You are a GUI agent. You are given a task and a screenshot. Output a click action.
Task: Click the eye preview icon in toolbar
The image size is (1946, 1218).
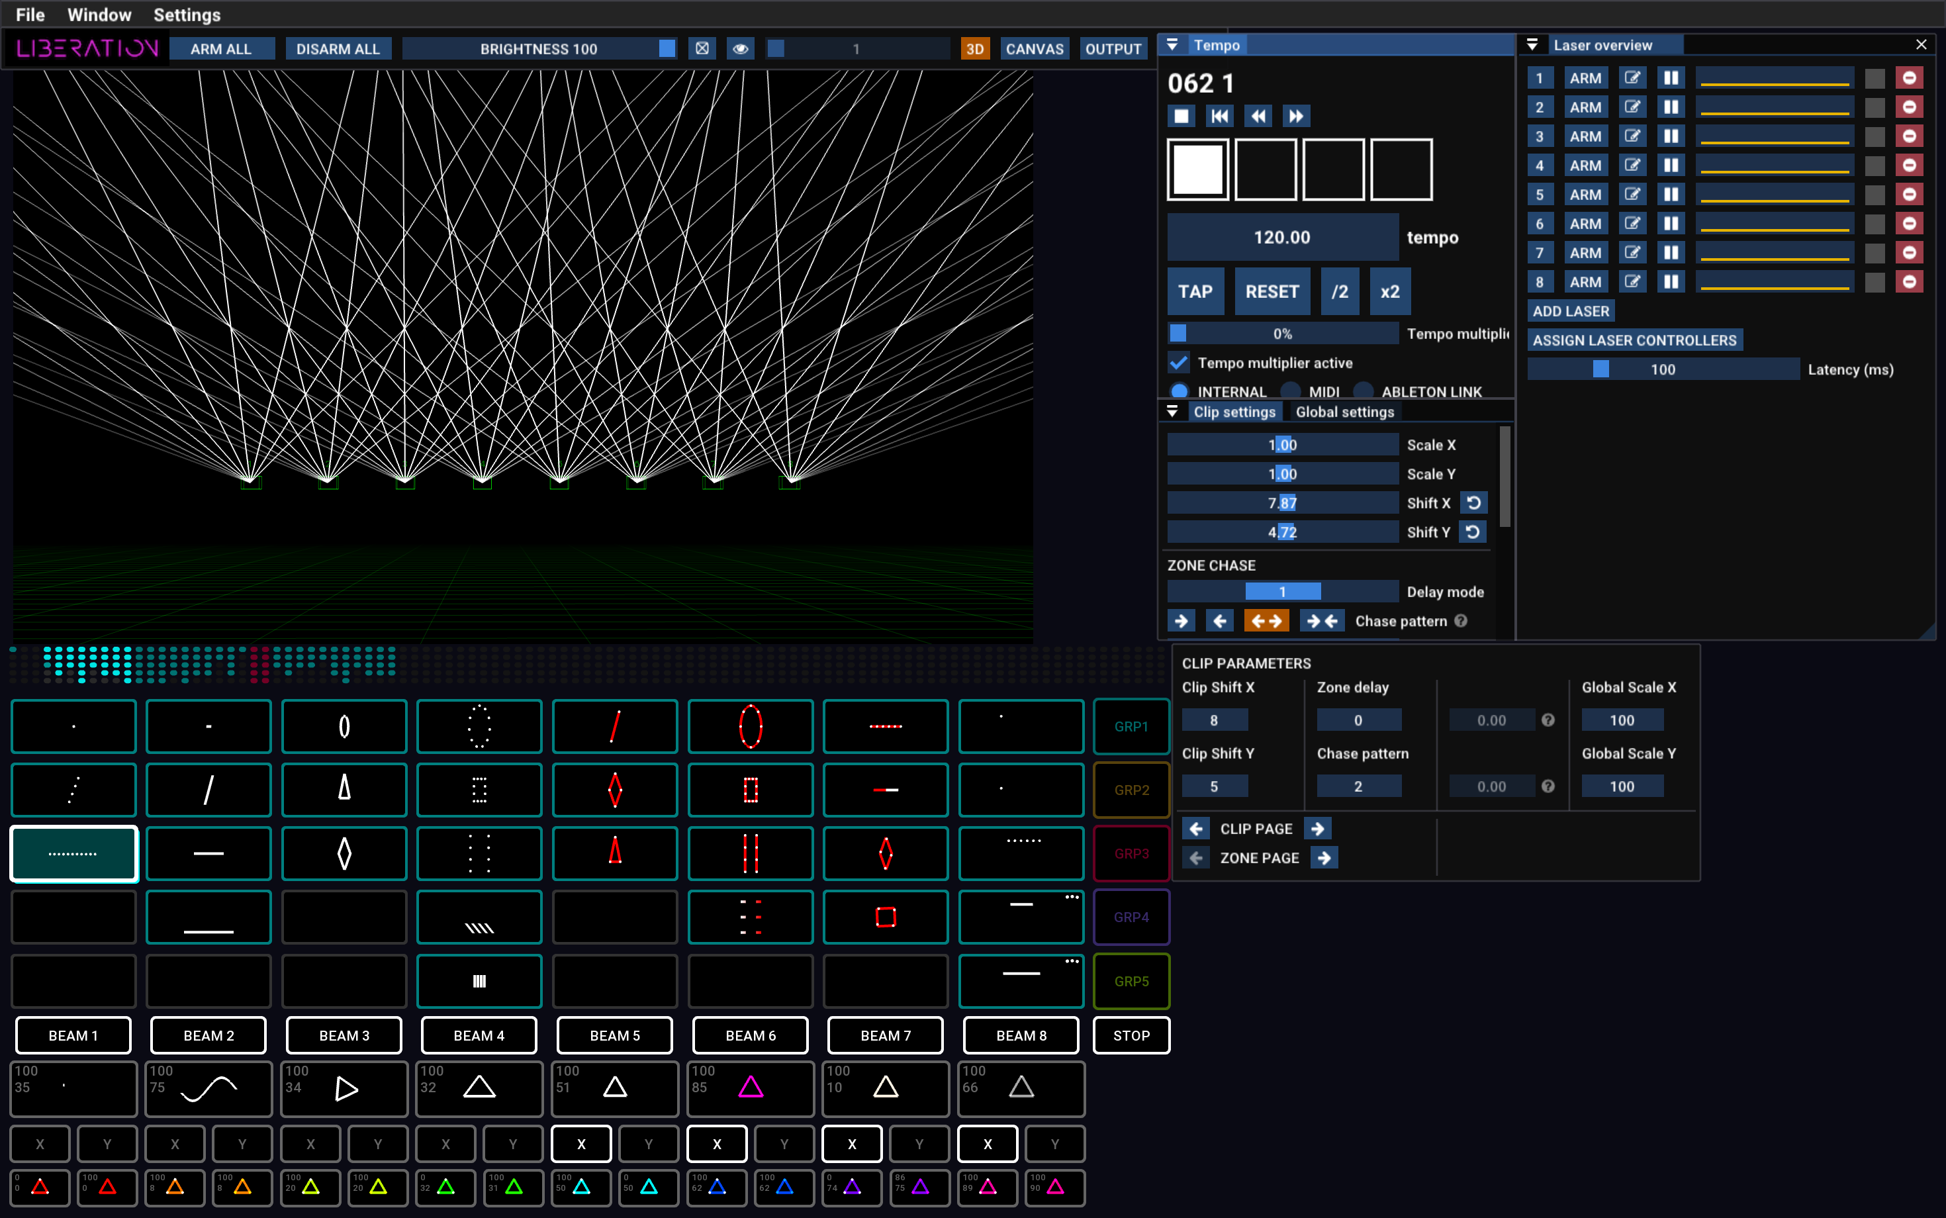[740, 49]
